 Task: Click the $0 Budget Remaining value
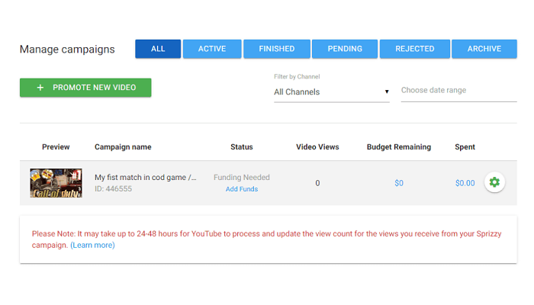pyautogui.click(x=399, y=183)
